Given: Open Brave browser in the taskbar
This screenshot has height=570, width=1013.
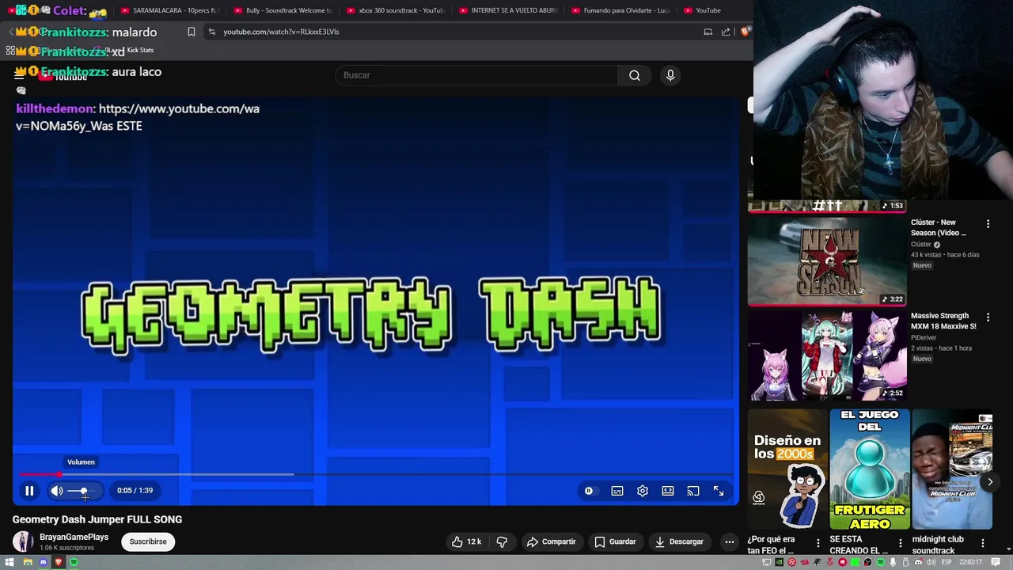Looking at the screenshot, I should [58, 562].
